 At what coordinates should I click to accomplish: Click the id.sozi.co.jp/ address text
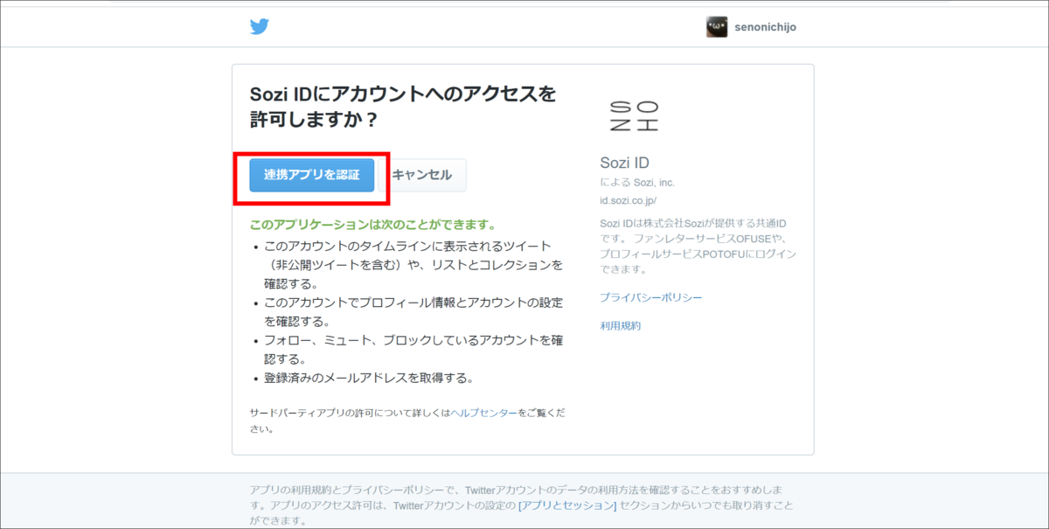629,200
